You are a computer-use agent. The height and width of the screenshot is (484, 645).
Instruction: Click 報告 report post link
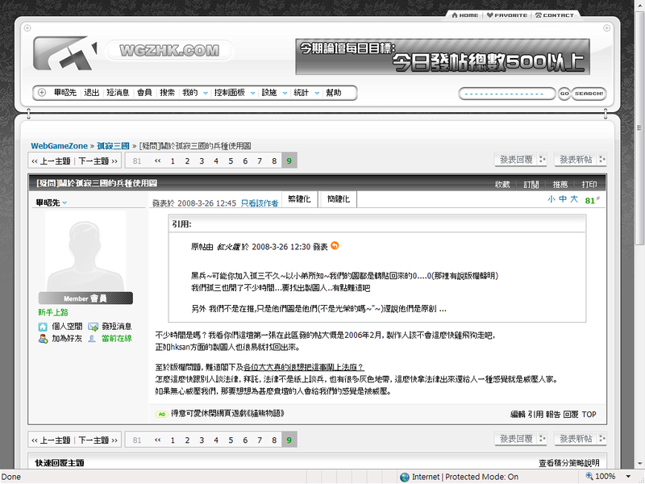coord(553,415)
